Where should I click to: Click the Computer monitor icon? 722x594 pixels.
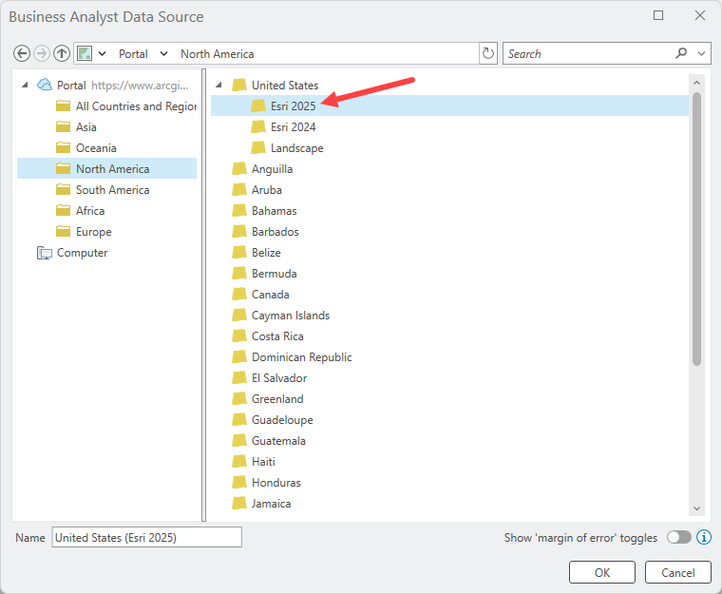(x=45, y=253)
